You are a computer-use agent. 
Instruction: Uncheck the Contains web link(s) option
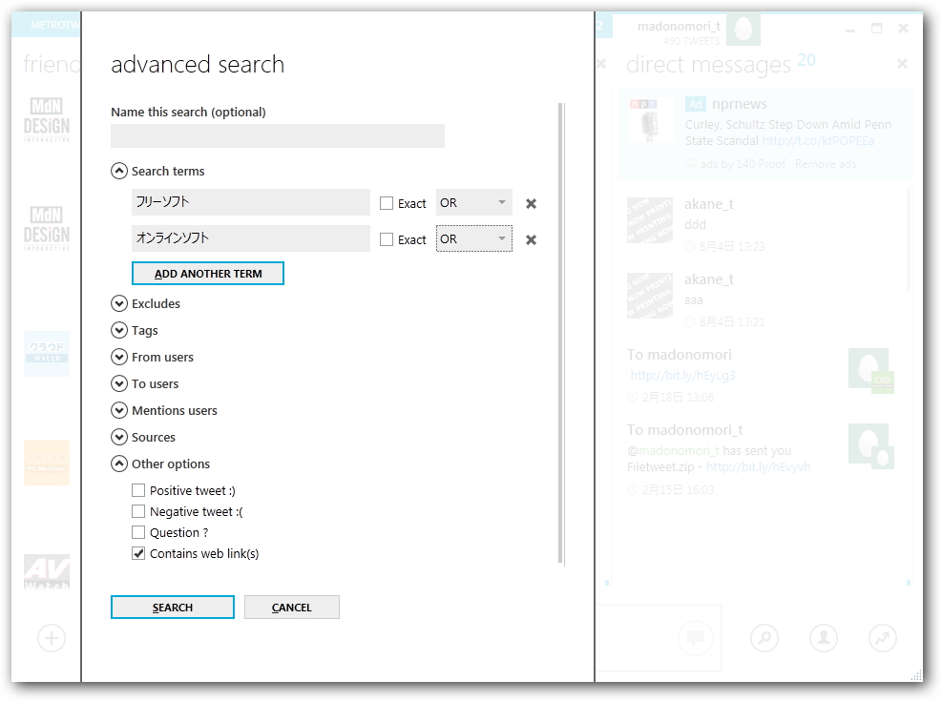click(x=138, y=553)
